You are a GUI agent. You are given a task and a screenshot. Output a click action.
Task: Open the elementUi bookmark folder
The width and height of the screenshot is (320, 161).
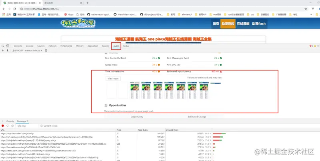coord(185,14)
